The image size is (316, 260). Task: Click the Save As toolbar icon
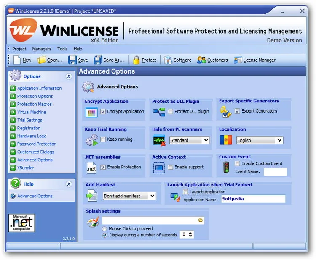coord(98,60)
